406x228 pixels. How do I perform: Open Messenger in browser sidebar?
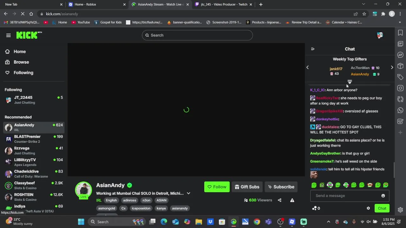tap(400, 55)
